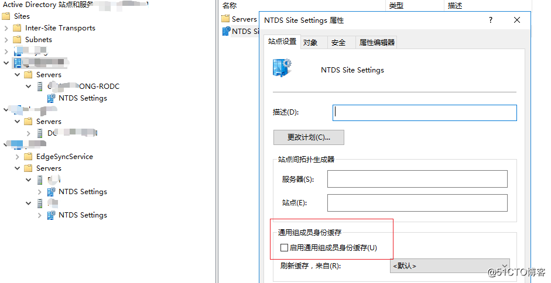Select Inter-Site Transports label

(x=60, y=27)
